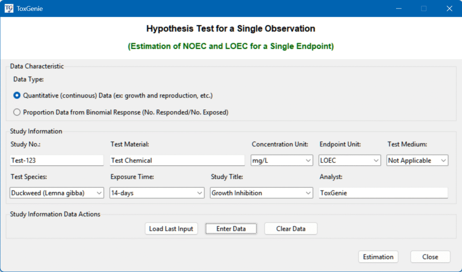Run the Estimation button

(378, 257)
